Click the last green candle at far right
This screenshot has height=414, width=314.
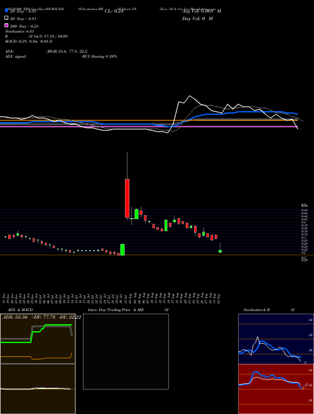(x=220, y=252)
